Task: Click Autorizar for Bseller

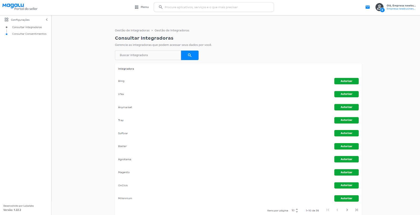Action: (346, 146)
